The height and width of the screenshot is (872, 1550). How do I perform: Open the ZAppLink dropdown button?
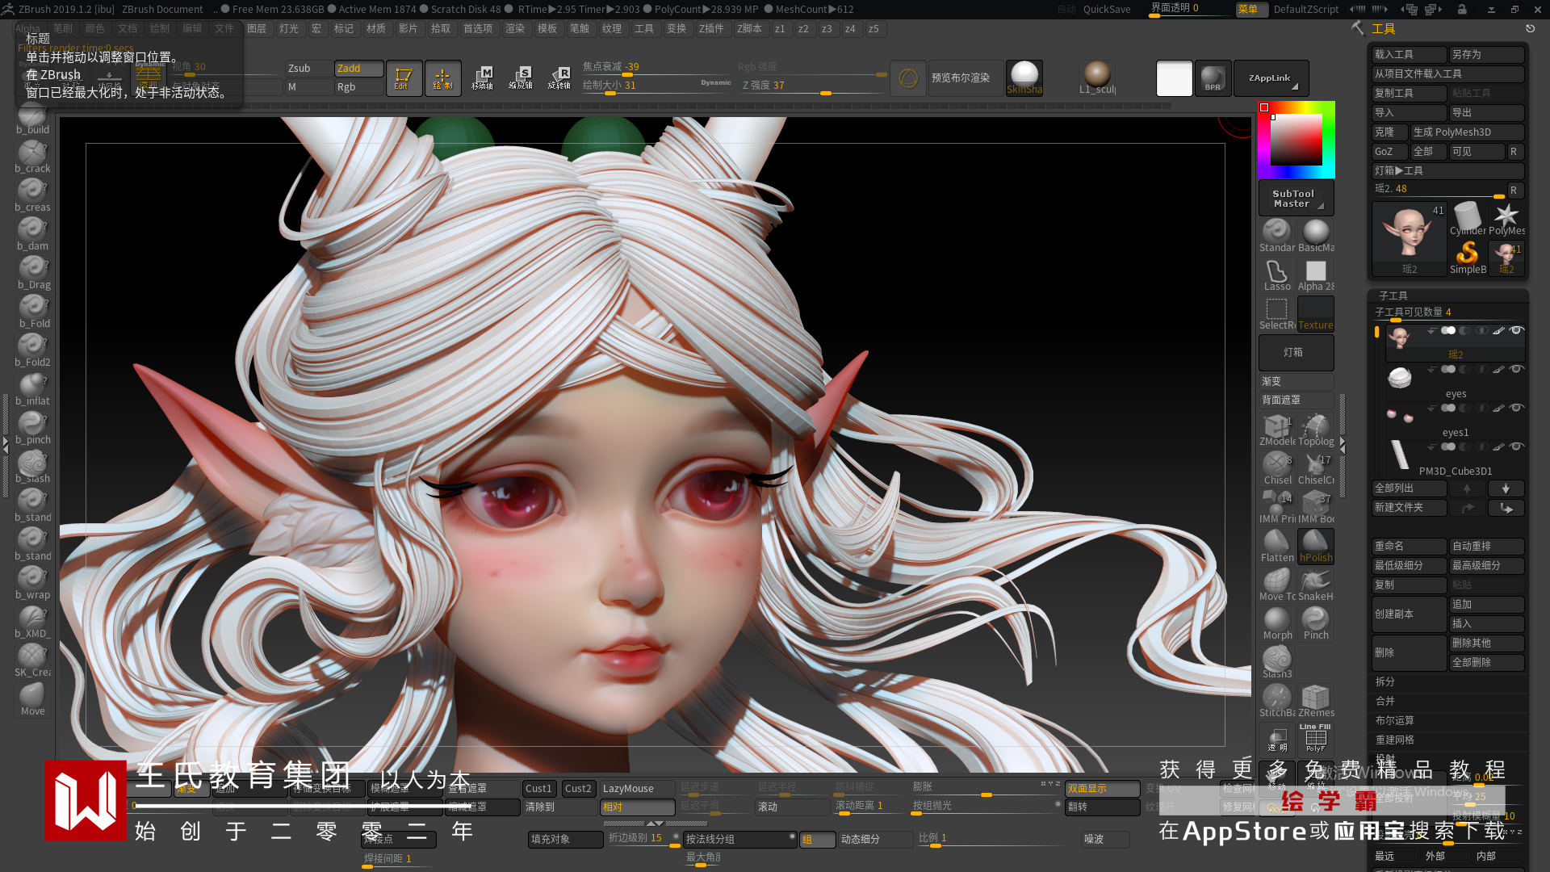click(1271, 78)
